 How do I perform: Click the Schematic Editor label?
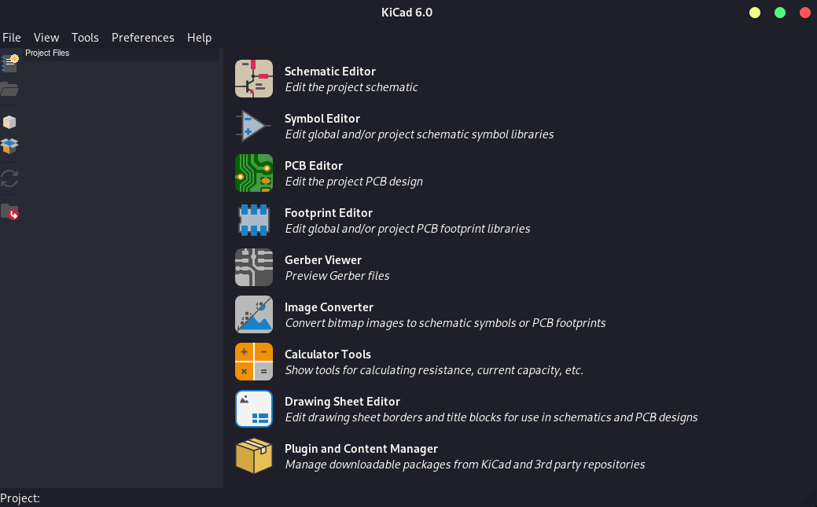tap(329, 72)
